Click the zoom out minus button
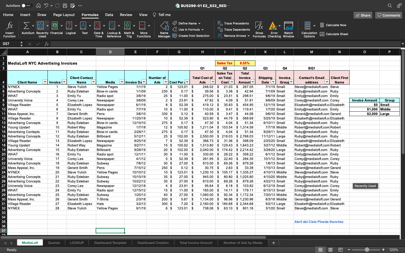The image size is (405, 253). tap(349, 250)
